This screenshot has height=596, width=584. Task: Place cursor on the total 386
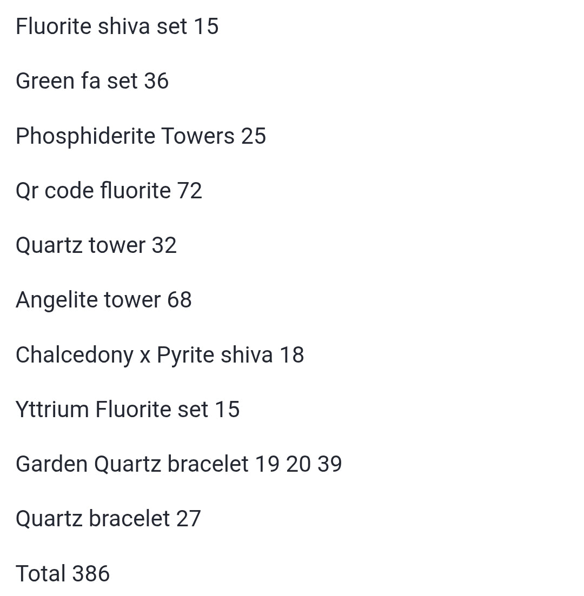tap(91, 574)
